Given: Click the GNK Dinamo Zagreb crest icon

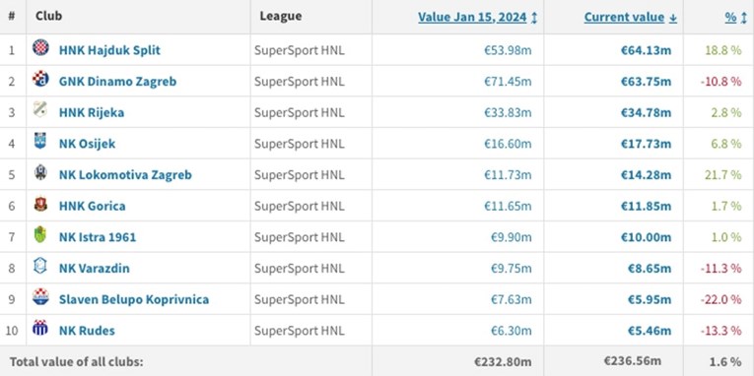Looking at the screenshot, I should pos(40,79).
